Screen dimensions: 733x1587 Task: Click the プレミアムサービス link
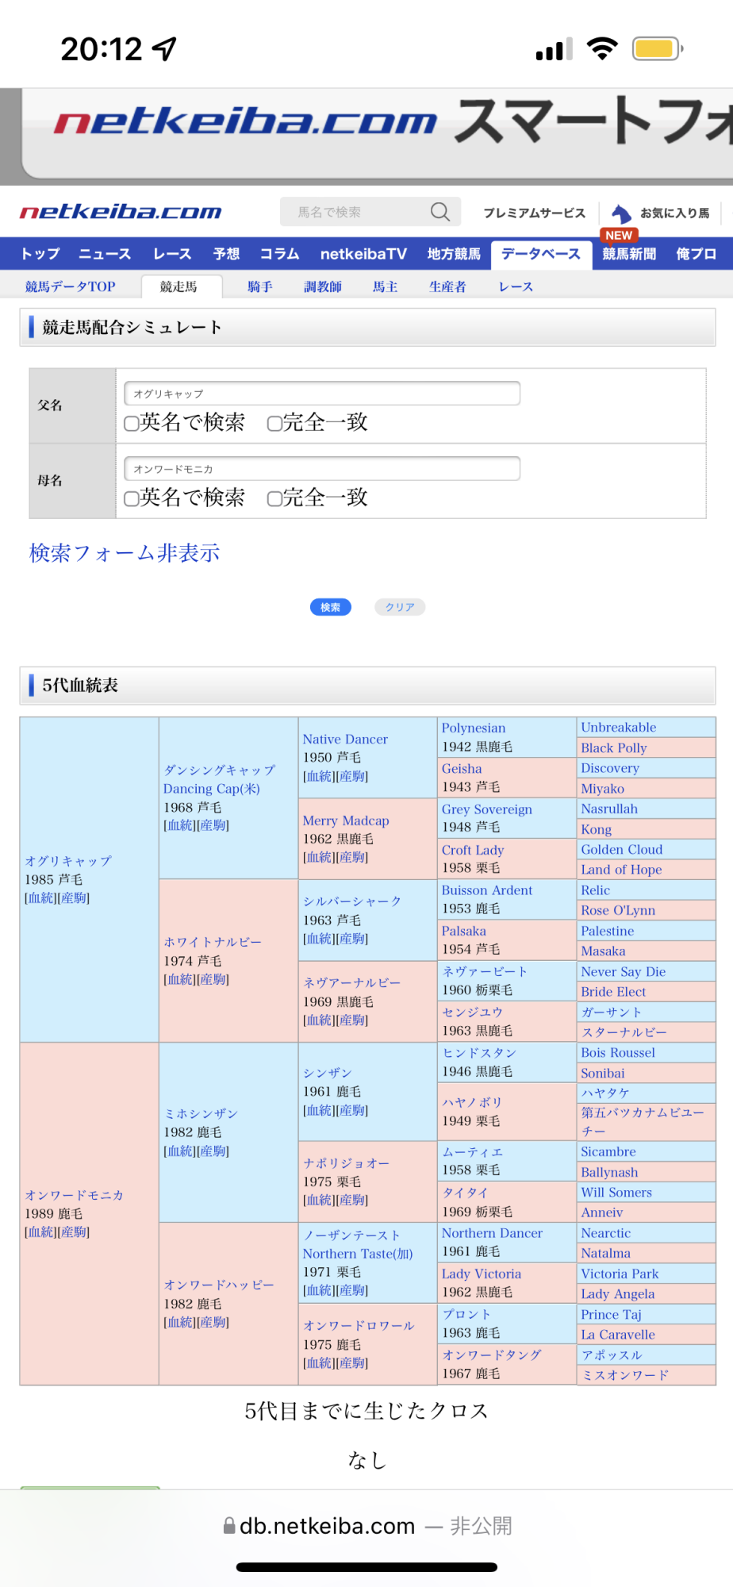coord(534,213)
